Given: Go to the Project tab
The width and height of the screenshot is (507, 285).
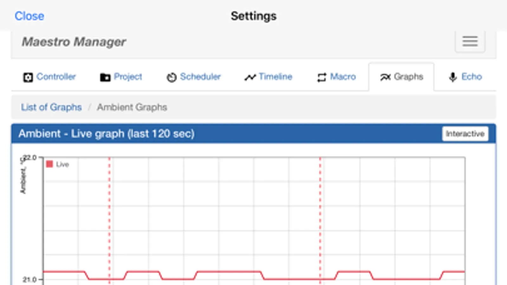Looking at the screenshot, I should click(x=128, y=77).
